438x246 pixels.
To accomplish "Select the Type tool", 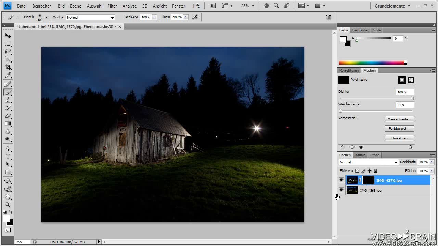I will 8,156.
